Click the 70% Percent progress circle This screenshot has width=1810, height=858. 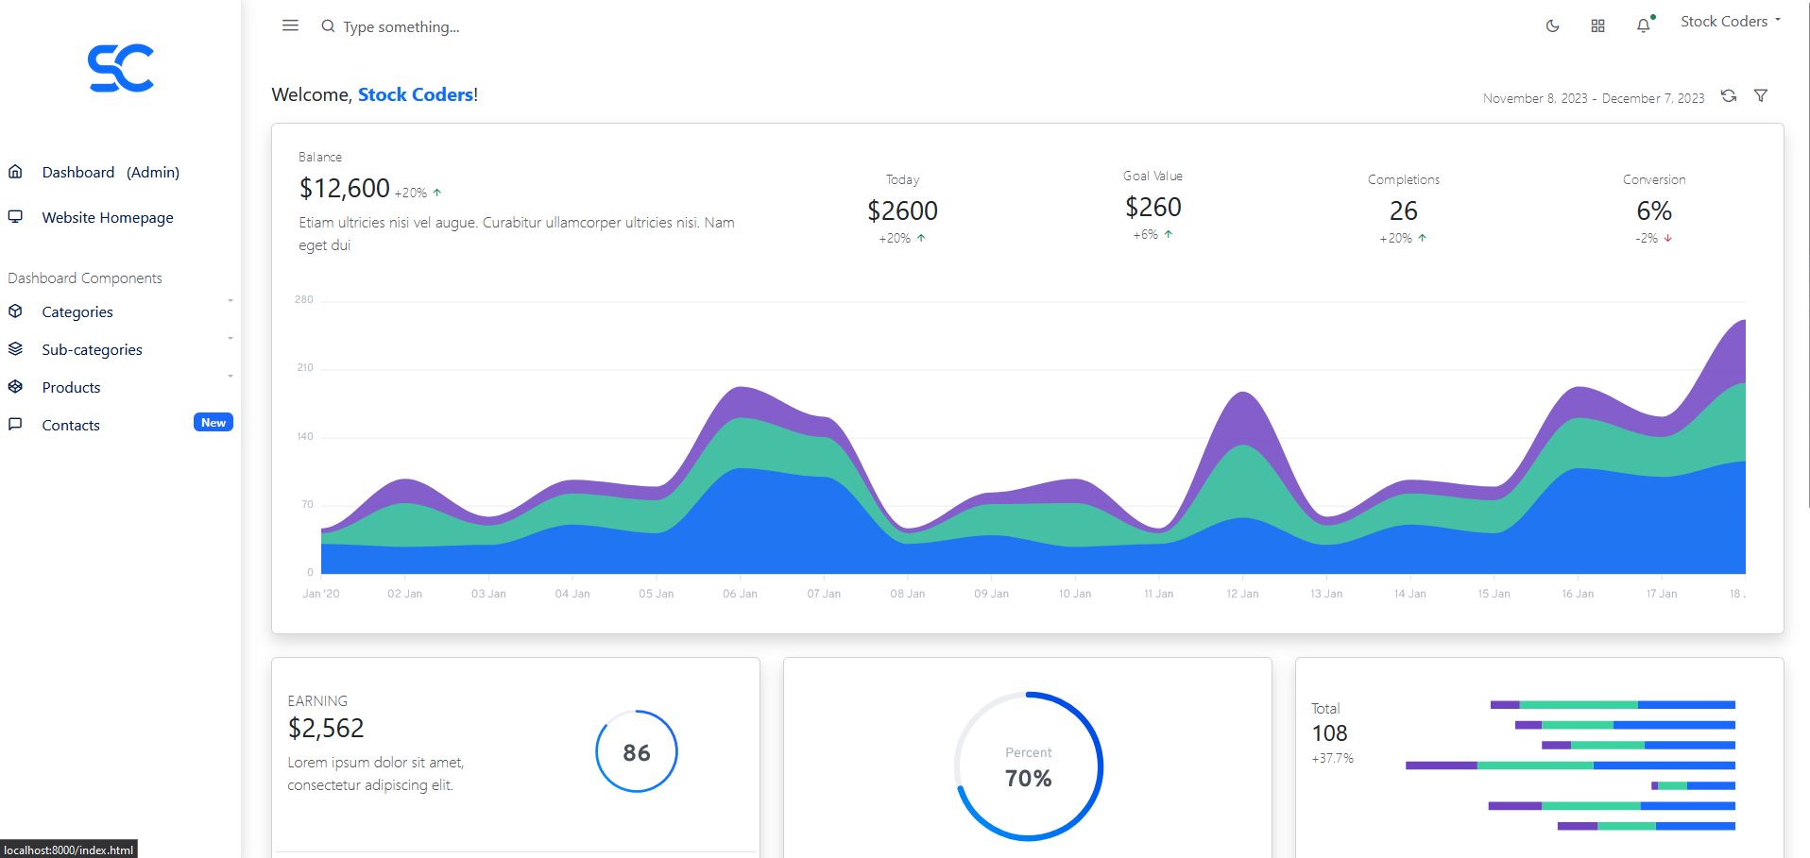[x=1028, y=766]
